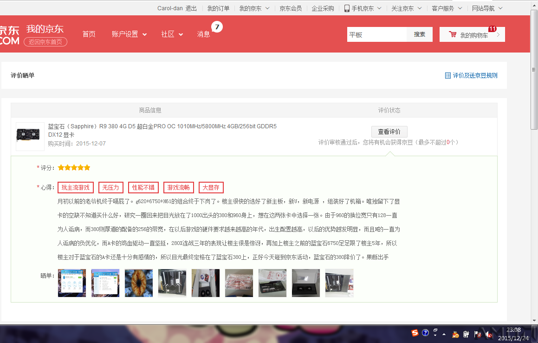This screenshot has height=343, width=538.
Task: Click the 评价状态 column header
Action: (x=389, y=110)
